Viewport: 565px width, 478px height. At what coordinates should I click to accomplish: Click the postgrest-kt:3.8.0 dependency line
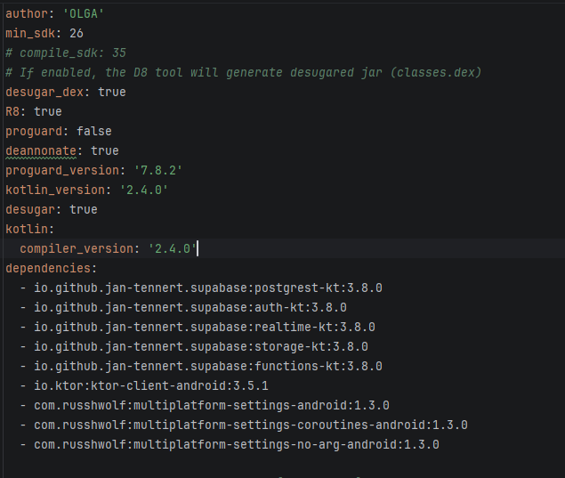click(x=201, y=288)
